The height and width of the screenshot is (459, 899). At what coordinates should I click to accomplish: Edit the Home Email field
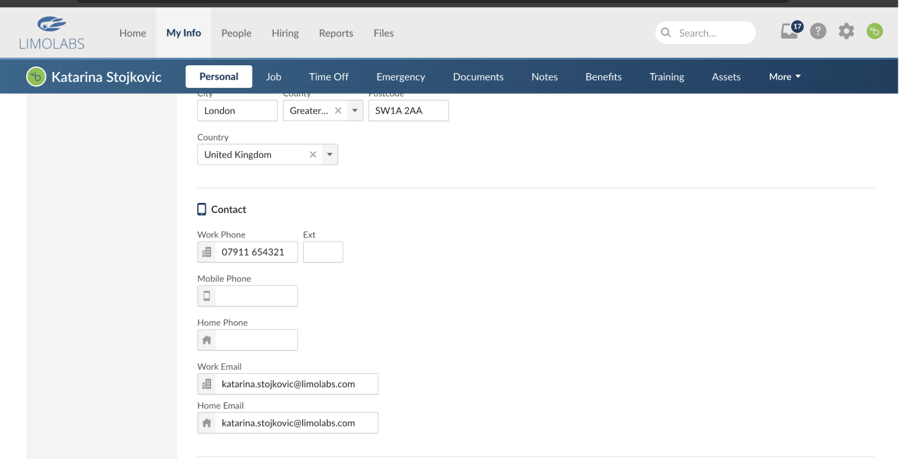295,423
